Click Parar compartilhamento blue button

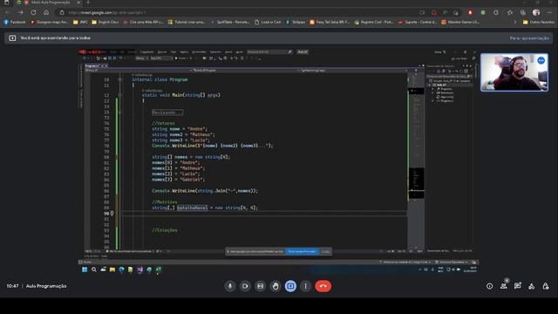click(303, 251)
